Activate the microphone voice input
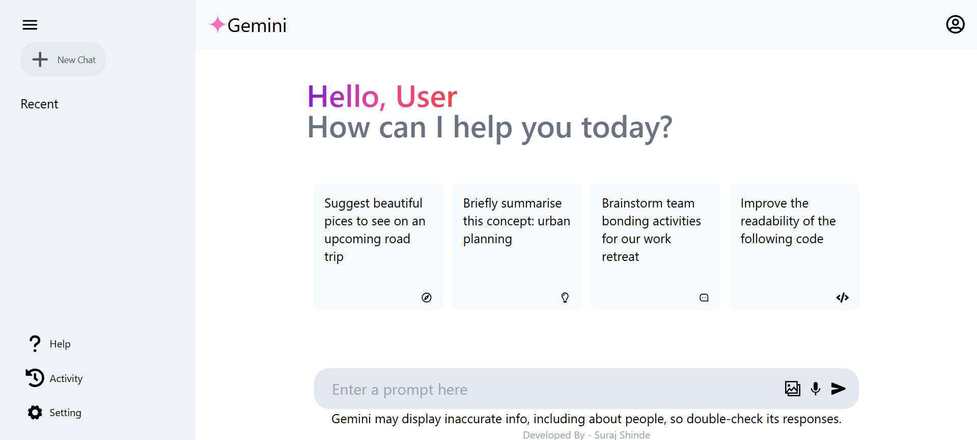 coord(816,389)
